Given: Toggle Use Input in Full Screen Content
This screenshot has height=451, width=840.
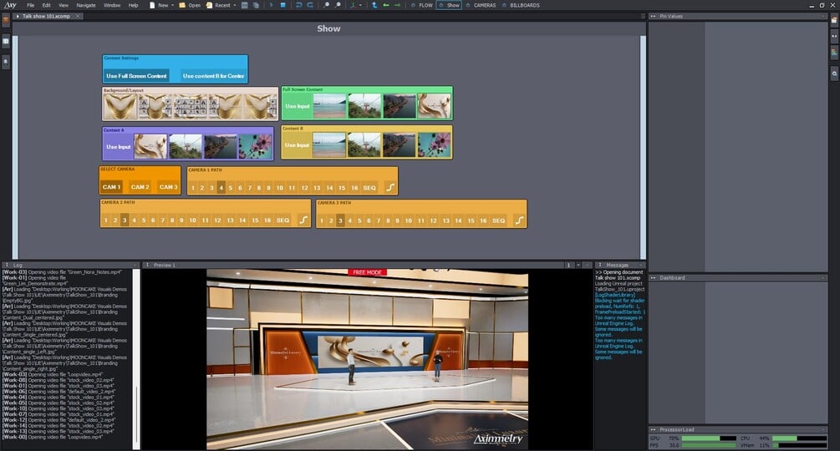Looking at the screenshot, I should coord(298,106).
